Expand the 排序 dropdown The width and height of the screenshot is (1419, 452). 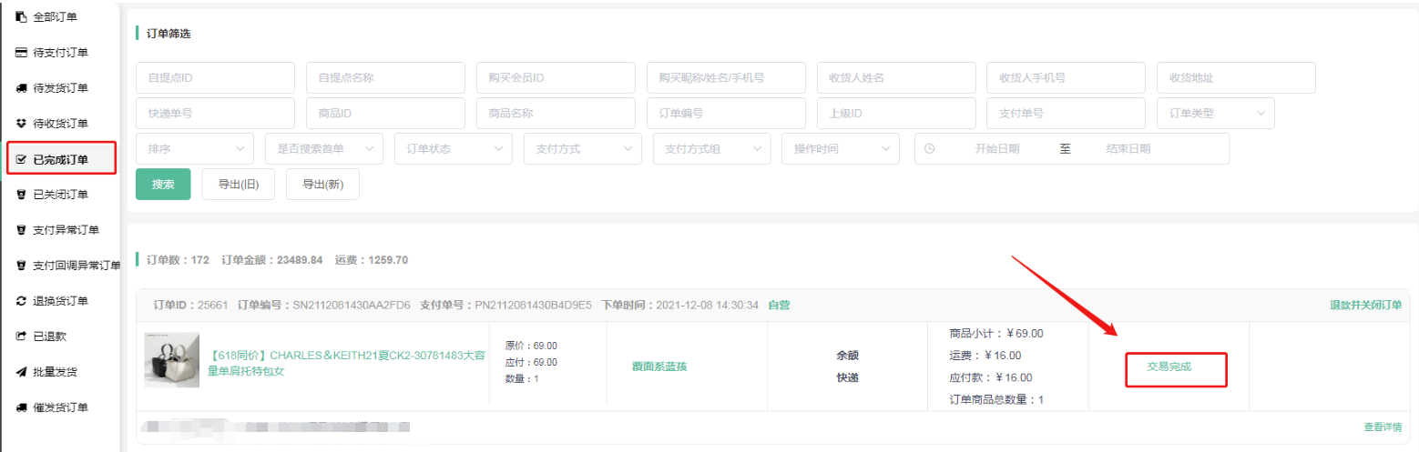[x=194, y=148]
